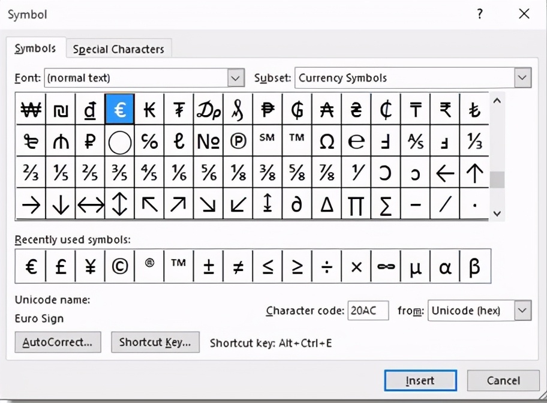Viewport: 547px width, 403px height.
Task: Click the help question mark button
Action: (480, 14)
